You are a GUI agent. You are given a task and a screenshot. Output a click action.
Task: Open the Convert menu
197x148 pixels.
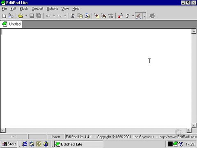(37, 9)
